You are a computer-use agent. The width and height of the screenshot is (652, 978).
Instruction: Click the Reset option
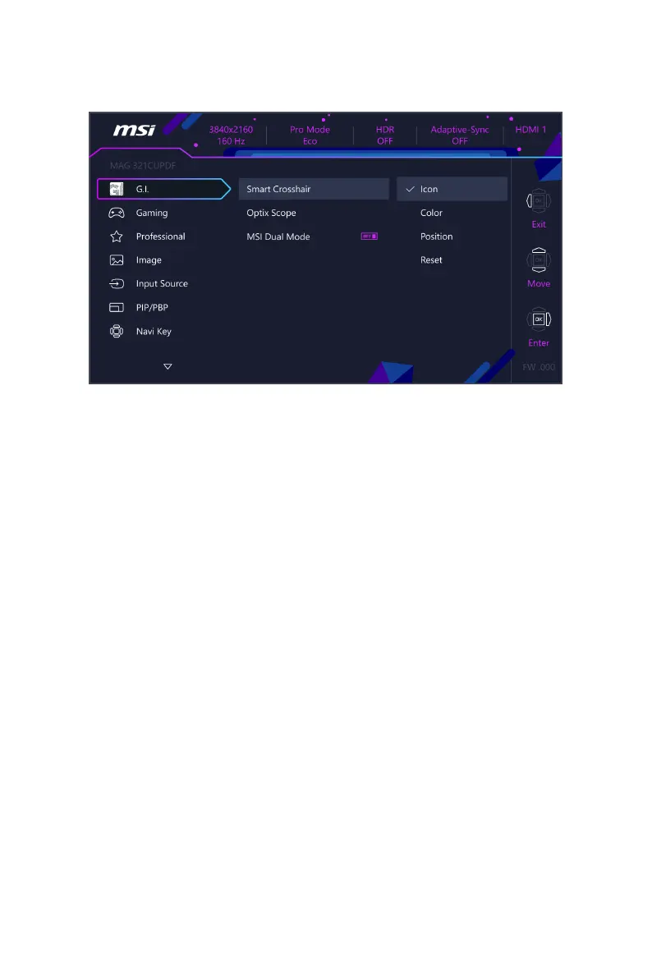[431, 260]
